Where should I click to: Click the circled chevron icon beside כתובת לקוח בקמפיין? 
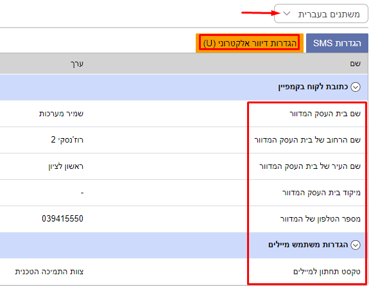point(356,87)
